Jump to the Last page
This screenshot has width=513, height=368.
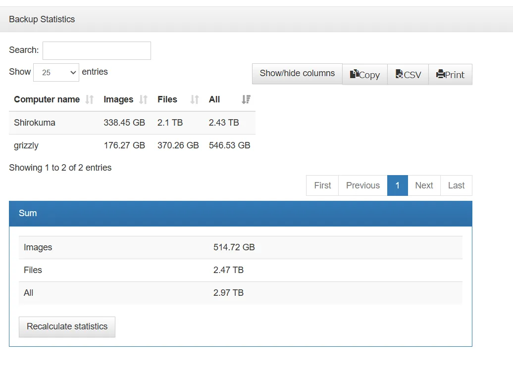(x=456, y=185)
